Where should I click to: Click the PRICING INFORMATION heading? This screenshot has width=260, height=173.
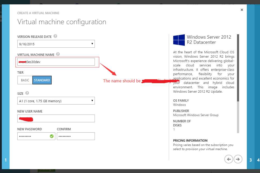coord(190,141)
